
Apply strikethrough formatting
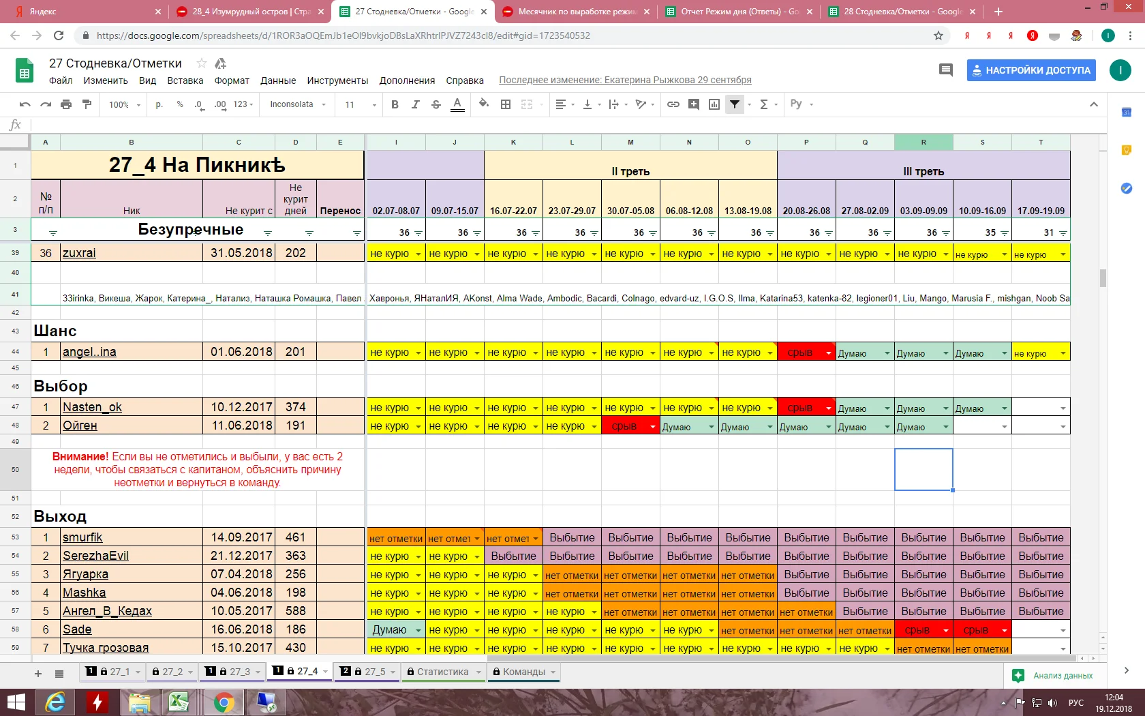[x=436, y=104]
